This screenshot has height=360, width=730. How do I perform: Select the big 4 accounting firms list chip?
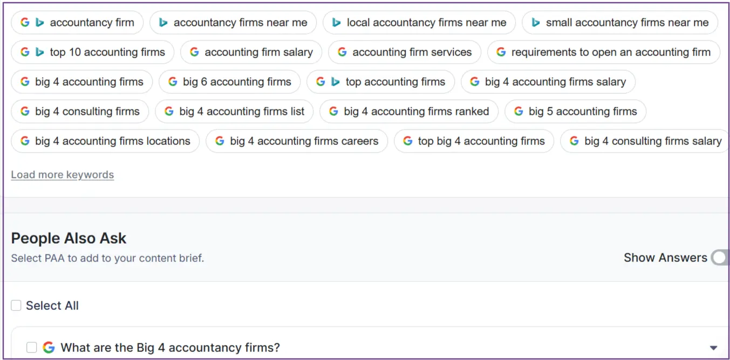click(x=234, y=111)
